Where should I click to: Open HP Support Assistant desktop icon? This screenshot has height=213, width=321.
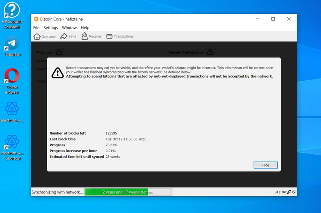click(12, 16)
